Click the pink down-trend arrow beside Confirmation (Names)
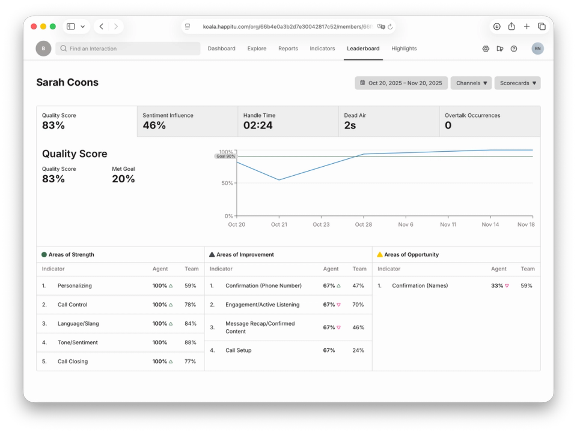Screen dimensions: 577x433 tap(507, 285)
